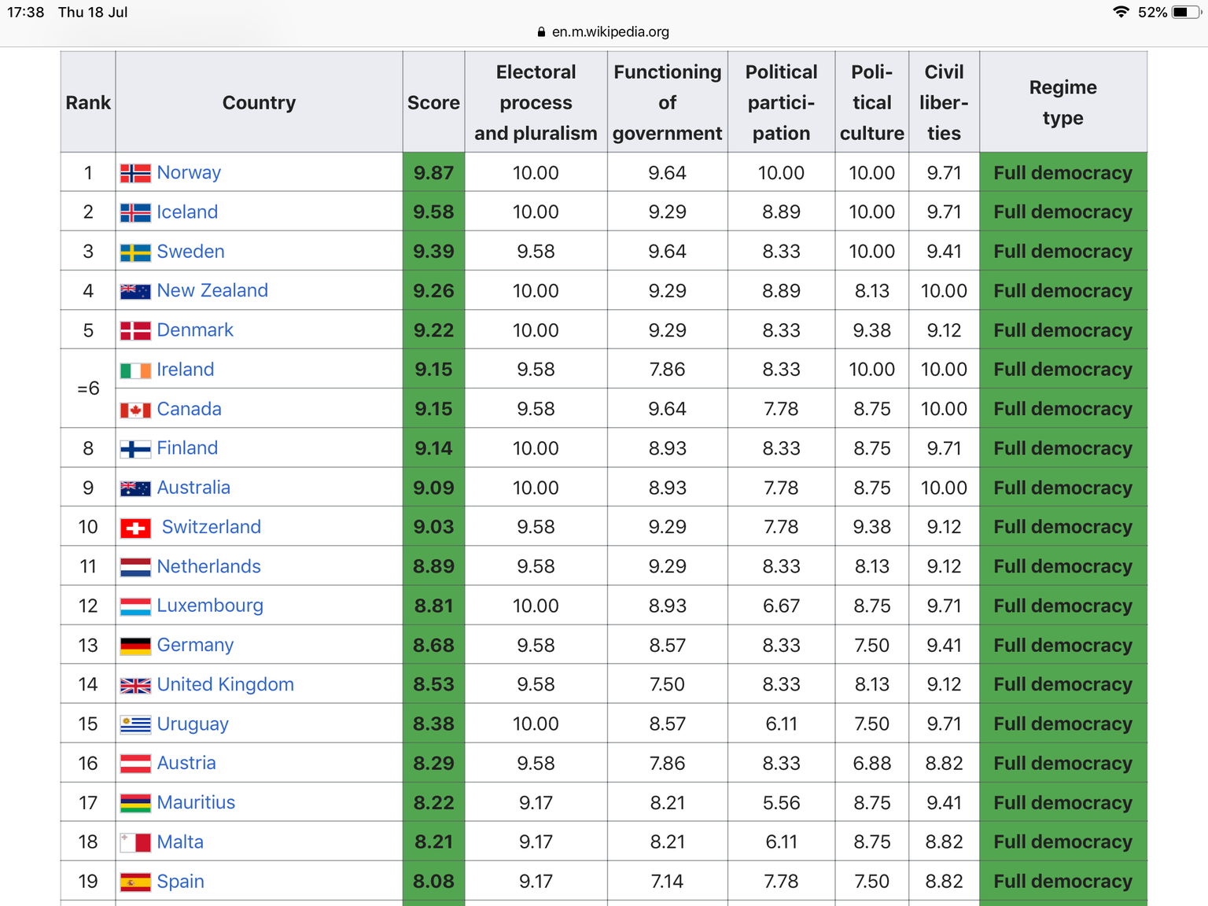
Task: Click the Rank column header
Action: tap(88, 102)
